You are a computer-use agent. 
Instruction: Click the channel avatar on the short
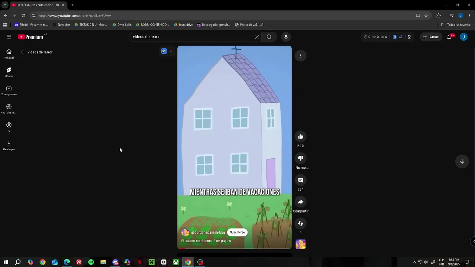pos(185,233)
